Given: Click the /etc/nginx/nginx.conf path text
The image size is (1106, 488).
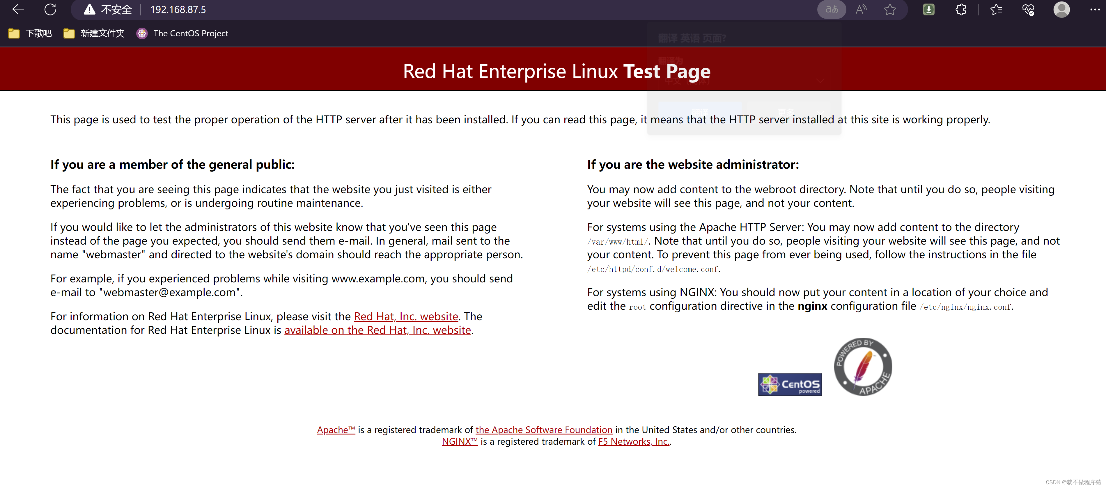Looking at the screenshot, I should click(x=965, y=307).
